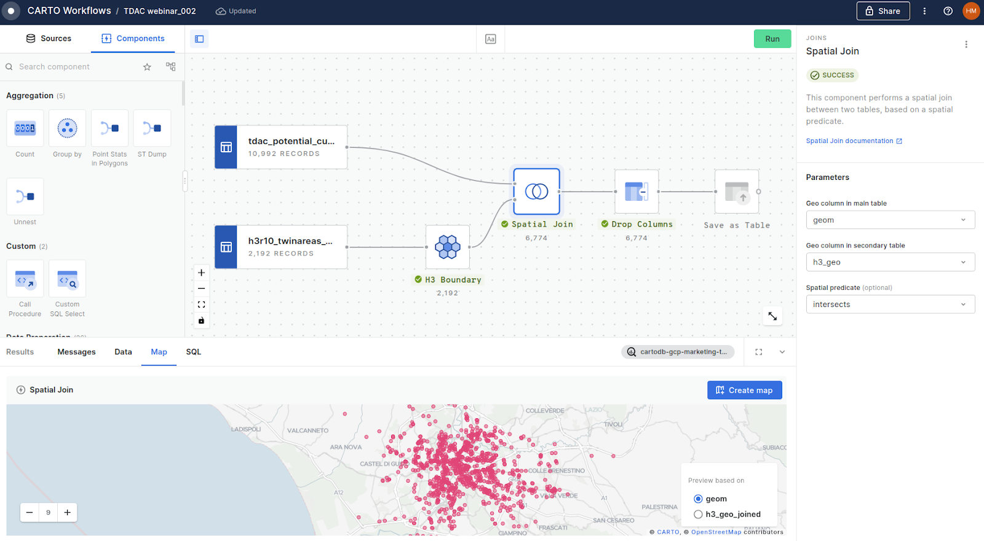Click the components list scrollbar
Screen dimensions: 984x541
pos(183,93)
